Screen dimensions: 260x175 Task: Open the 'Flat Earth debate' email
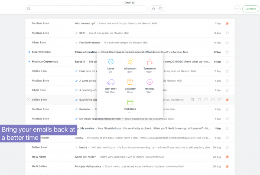click(x=130, y=43)
